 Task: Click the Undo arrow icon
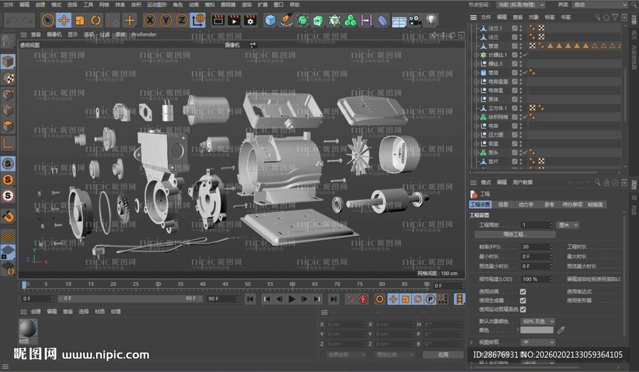point(11,20)
